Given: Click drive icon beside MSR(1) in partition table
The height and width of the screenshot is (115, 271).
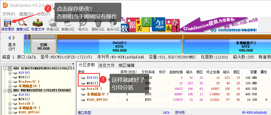Looking at the screenshot, I should click(x=83, y=83).
